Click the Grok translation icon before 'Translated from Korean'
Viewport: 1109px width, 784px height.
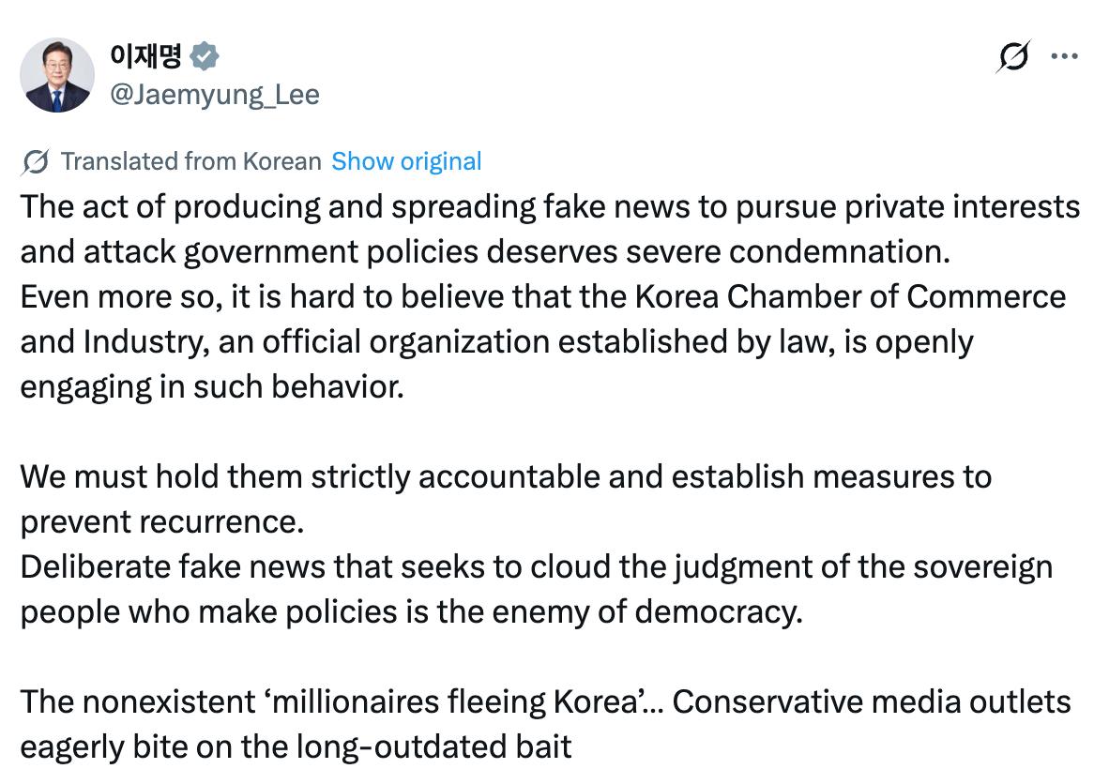[35, 162]
